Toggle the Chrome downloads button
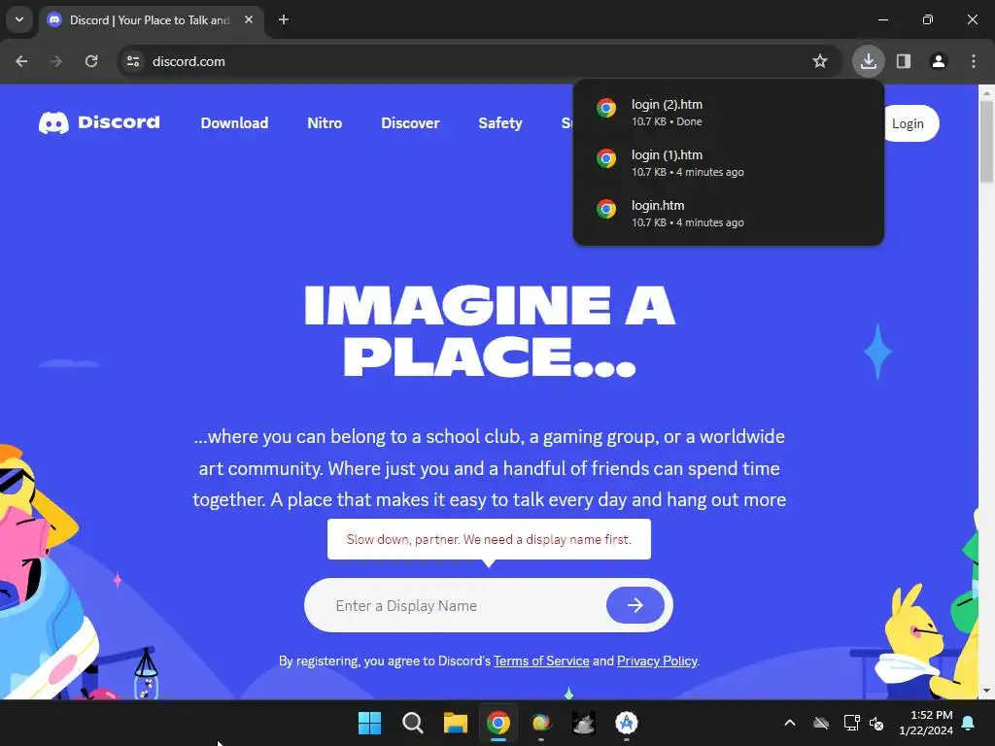The height and width of the screenshot is (746, 995). coord(868,61)
